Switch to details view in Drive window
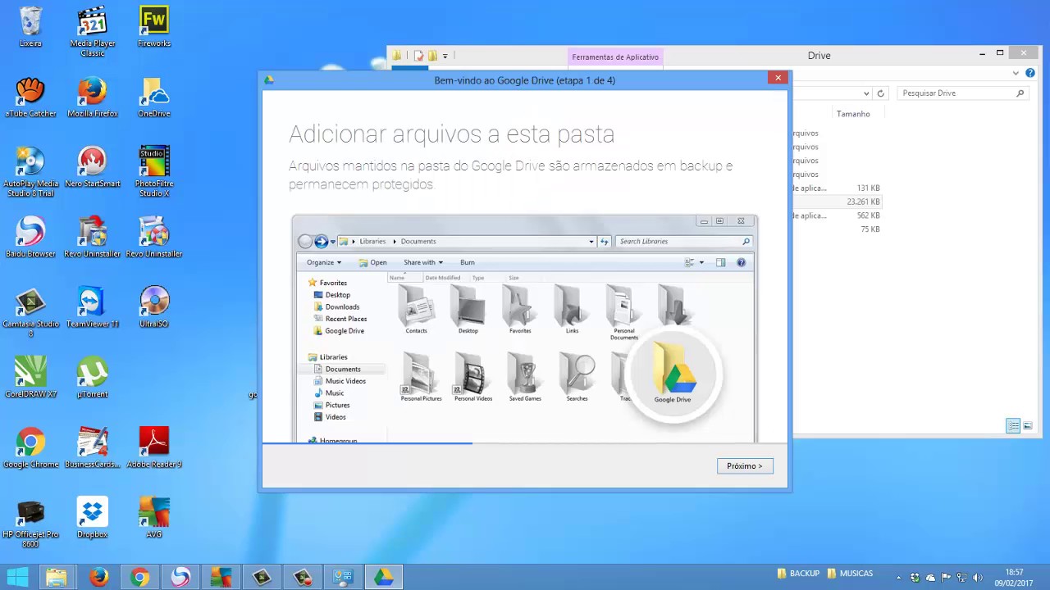1050x590 pixels. pyautogui.click(x=1013, y=426)
